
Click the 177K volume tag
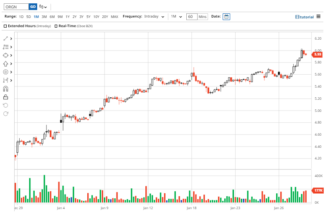click(x=317, y=190)
